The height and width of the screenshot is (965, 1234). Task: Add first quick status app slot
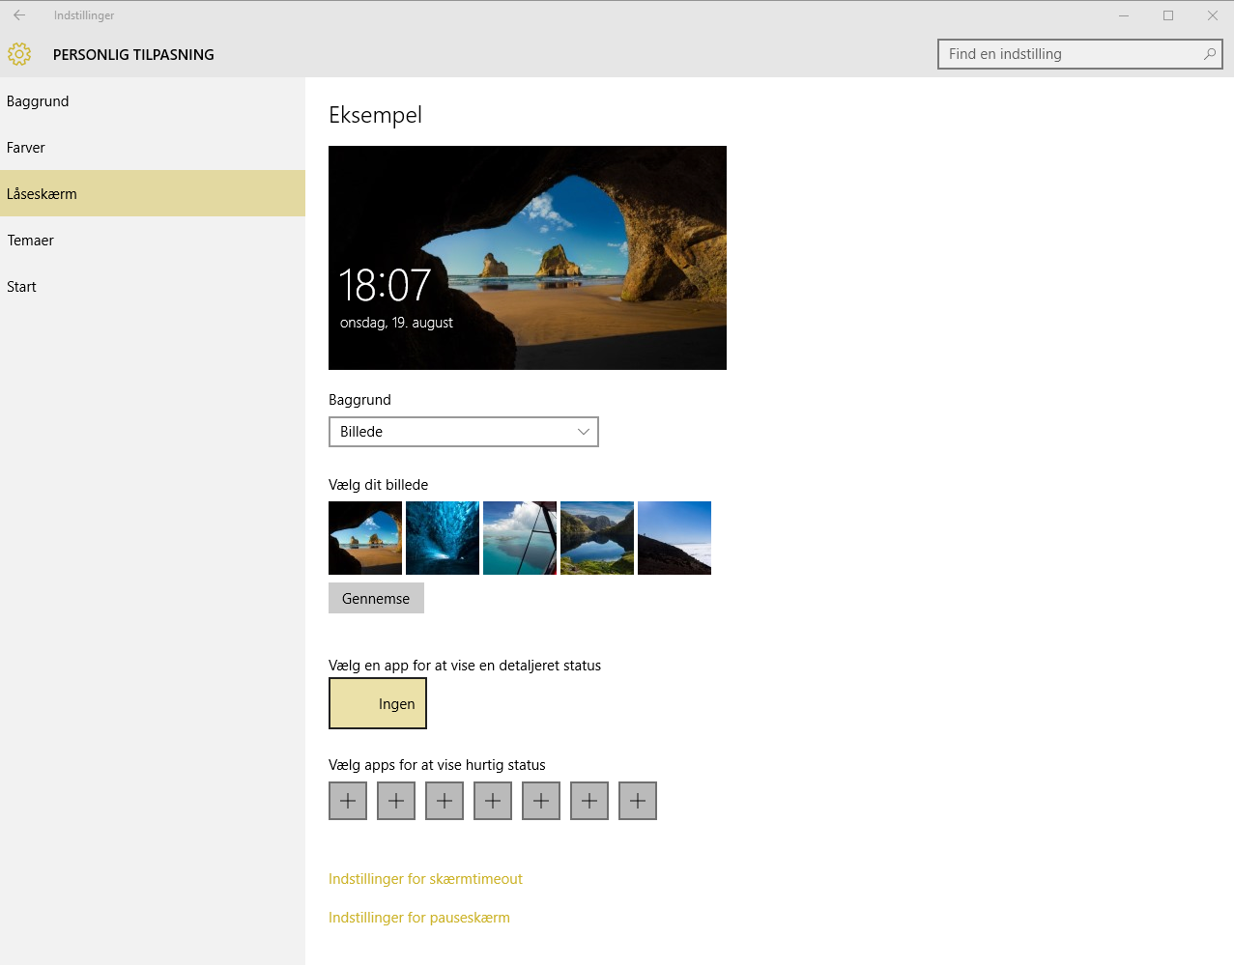click(x=348, y=801)
